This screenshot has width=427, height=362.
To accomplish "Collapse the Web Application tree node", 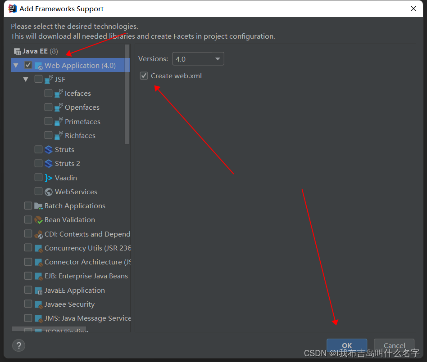I will [x=16, y=65].
